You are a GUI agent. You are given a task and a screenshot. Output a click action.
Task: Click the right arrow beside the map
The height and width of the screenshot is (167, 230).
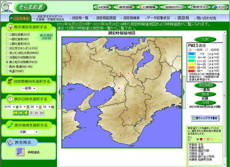pyautogui.click(x=184, y=92)
